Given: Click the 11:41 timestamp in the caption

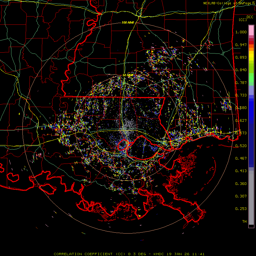Looking at the screenshot, I should coord(198,254).
